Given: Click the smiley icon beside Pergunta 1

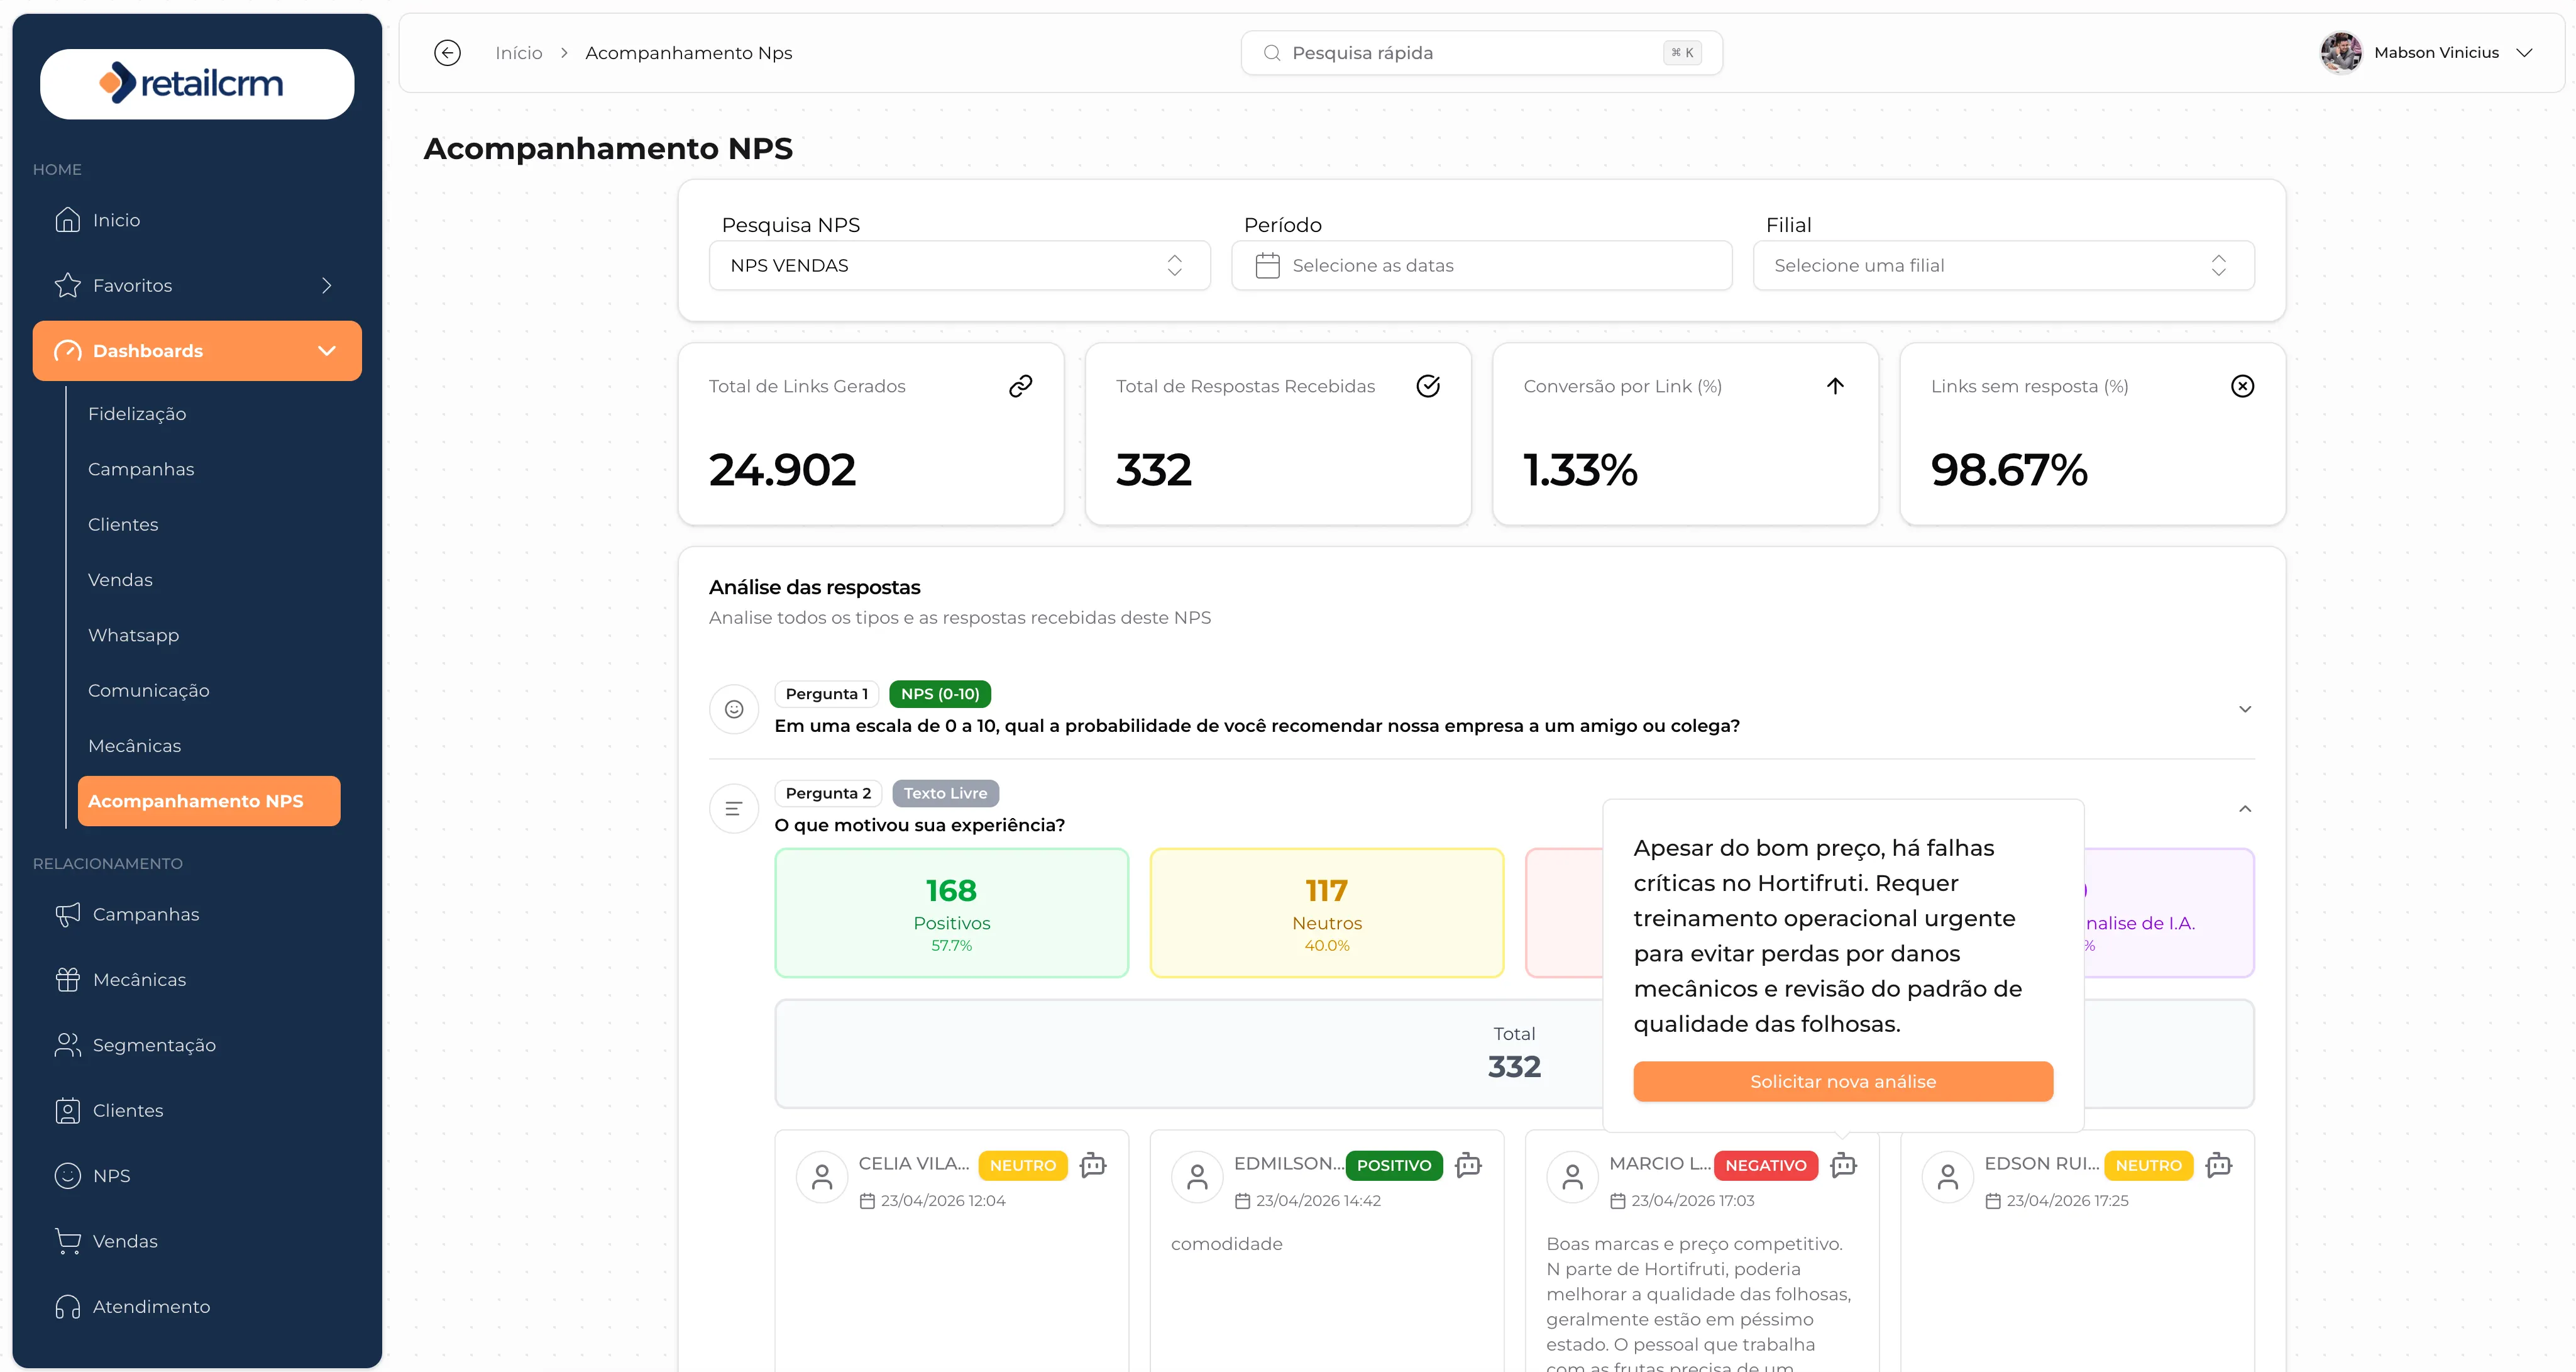Looking at the screenshot, I should point(734,709).
